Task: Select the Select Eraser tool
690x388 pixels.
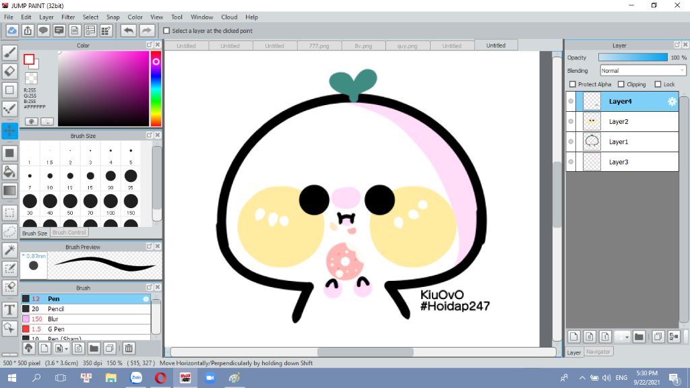Action: (9, 287)
